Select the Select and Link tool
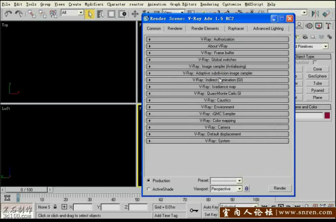The height and width of the screenshot is (222, 336). [32, 14]
